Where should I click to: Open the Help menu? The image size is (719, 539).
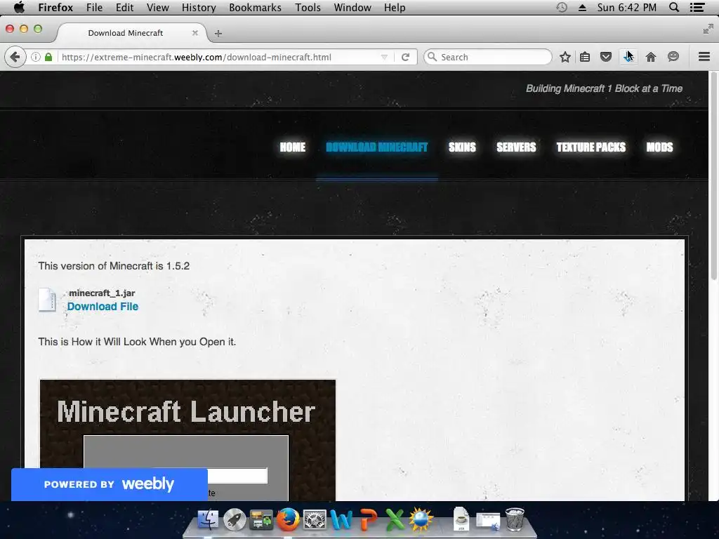(395, 8)
